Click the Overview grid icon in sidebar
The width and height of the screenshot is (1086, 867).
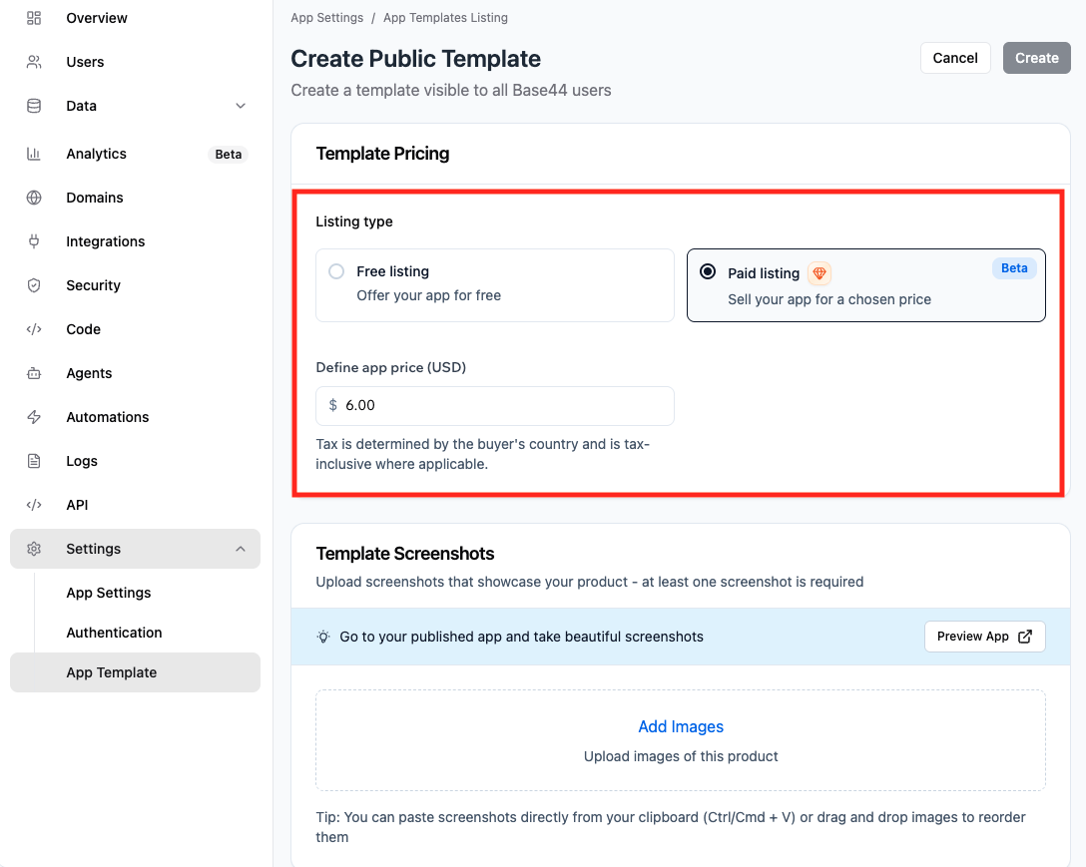point(34,18)
